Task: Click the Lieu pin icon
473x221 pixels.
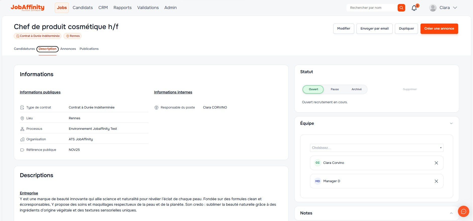Action: (22, 118)
